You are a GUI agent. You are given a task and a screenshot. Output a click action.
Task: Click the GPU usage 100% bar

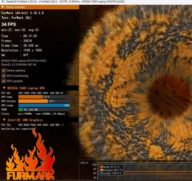coord(44,105)
